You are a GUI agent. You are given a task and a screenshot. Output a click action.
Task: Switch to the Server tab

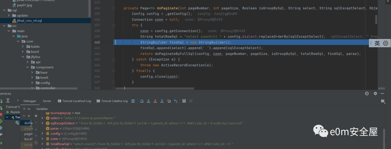coord(47,101)
